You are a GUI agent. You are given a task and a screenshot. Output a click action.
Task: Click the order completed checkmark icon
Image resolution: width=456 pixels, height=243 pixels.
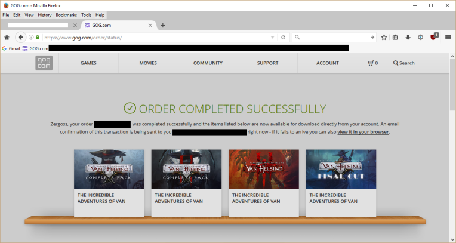(130, 108)
